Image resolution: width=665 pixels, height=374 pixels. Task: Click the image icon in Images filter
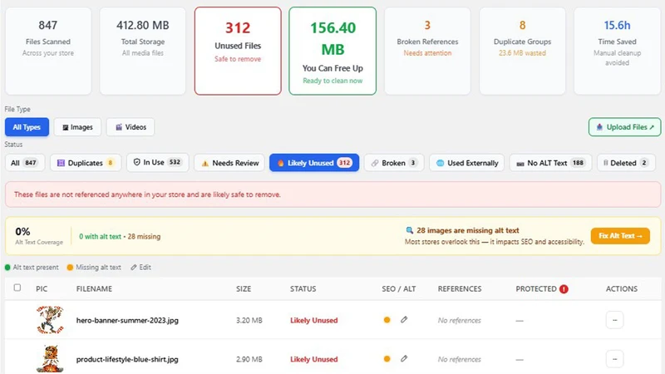pyautogui.click(x=66, y=127)
